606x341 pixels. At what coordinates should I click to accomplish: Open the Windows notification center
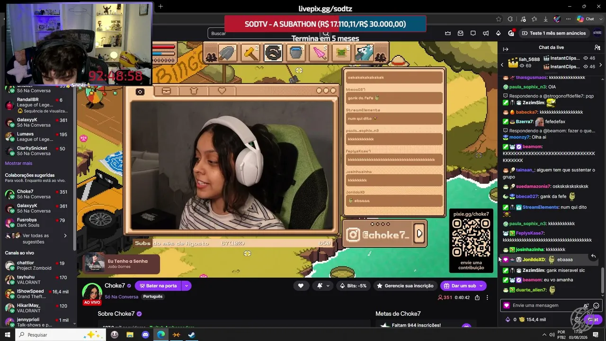(596, 335)
